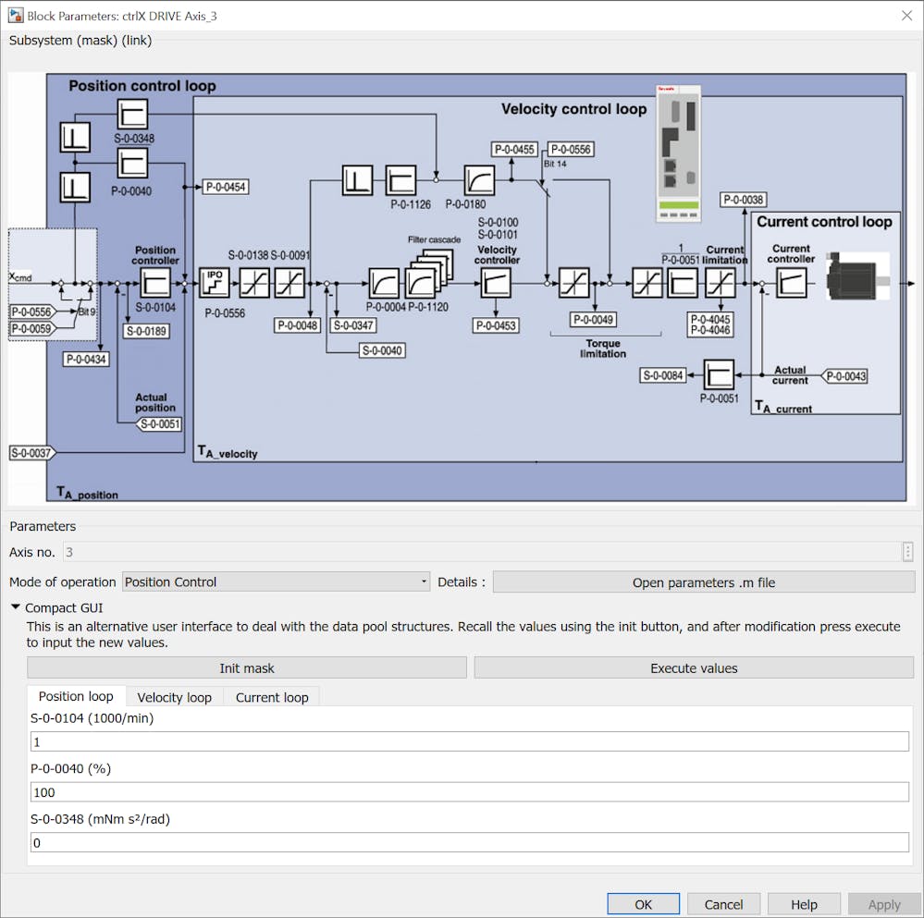Click the P-0-0043 actual current label
924x918 pixels.
[844, 376]
